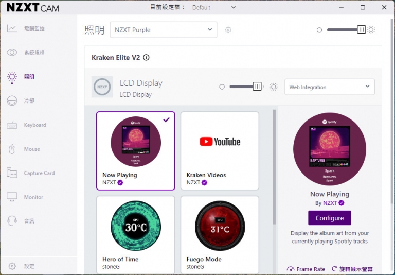Click the NZXT author link under Now Playing
Viewport: 395px width, 275px height.
(330, 203)
